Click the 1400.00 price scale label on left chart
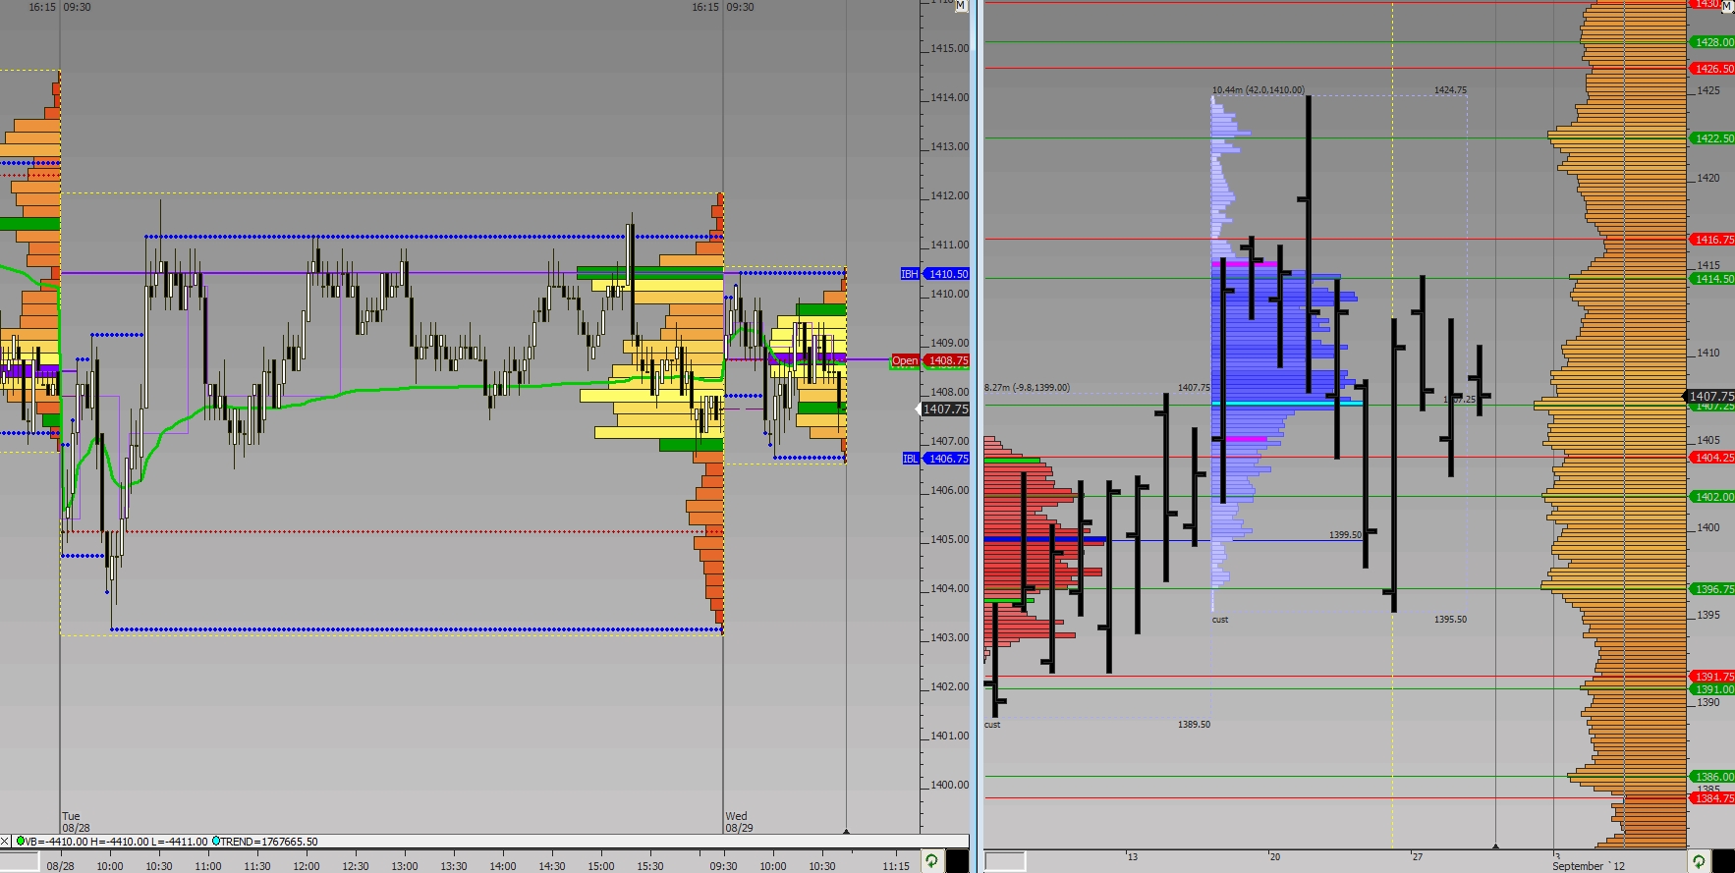The image size is (1735, 873). 950,785
